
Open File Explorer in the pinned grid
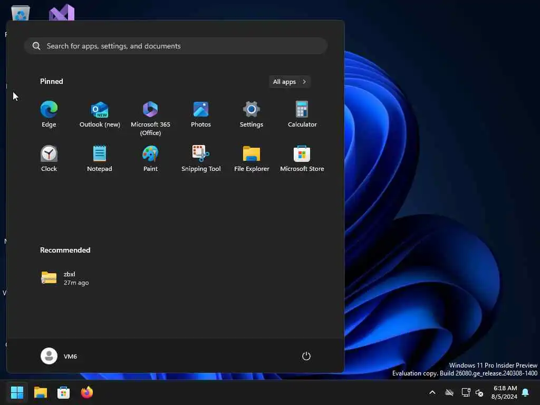tap(252, 159)
